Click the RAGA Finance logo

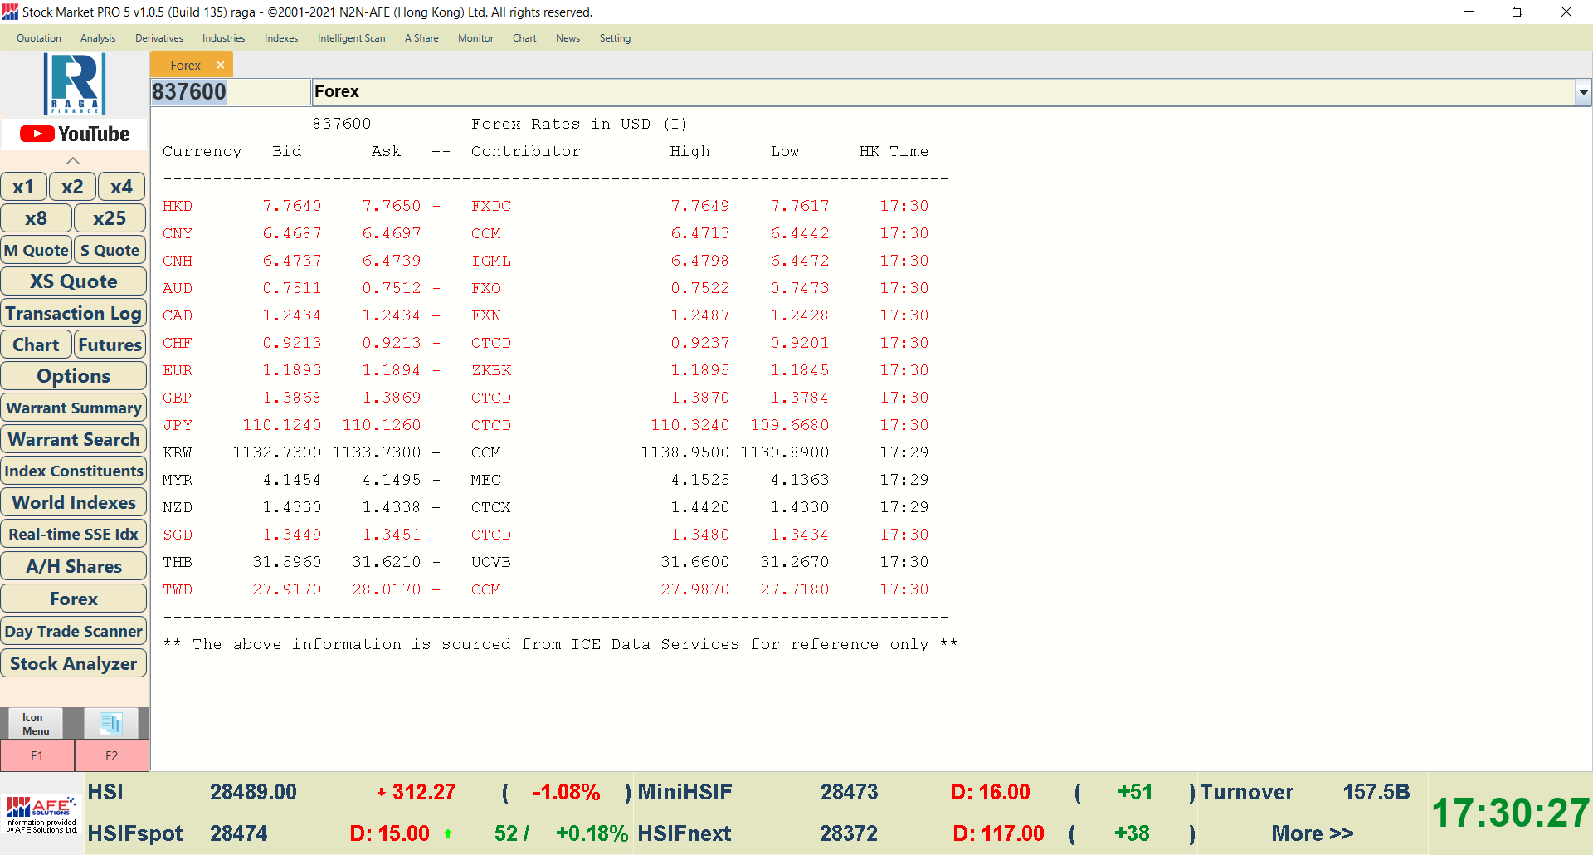coord(74,83)
